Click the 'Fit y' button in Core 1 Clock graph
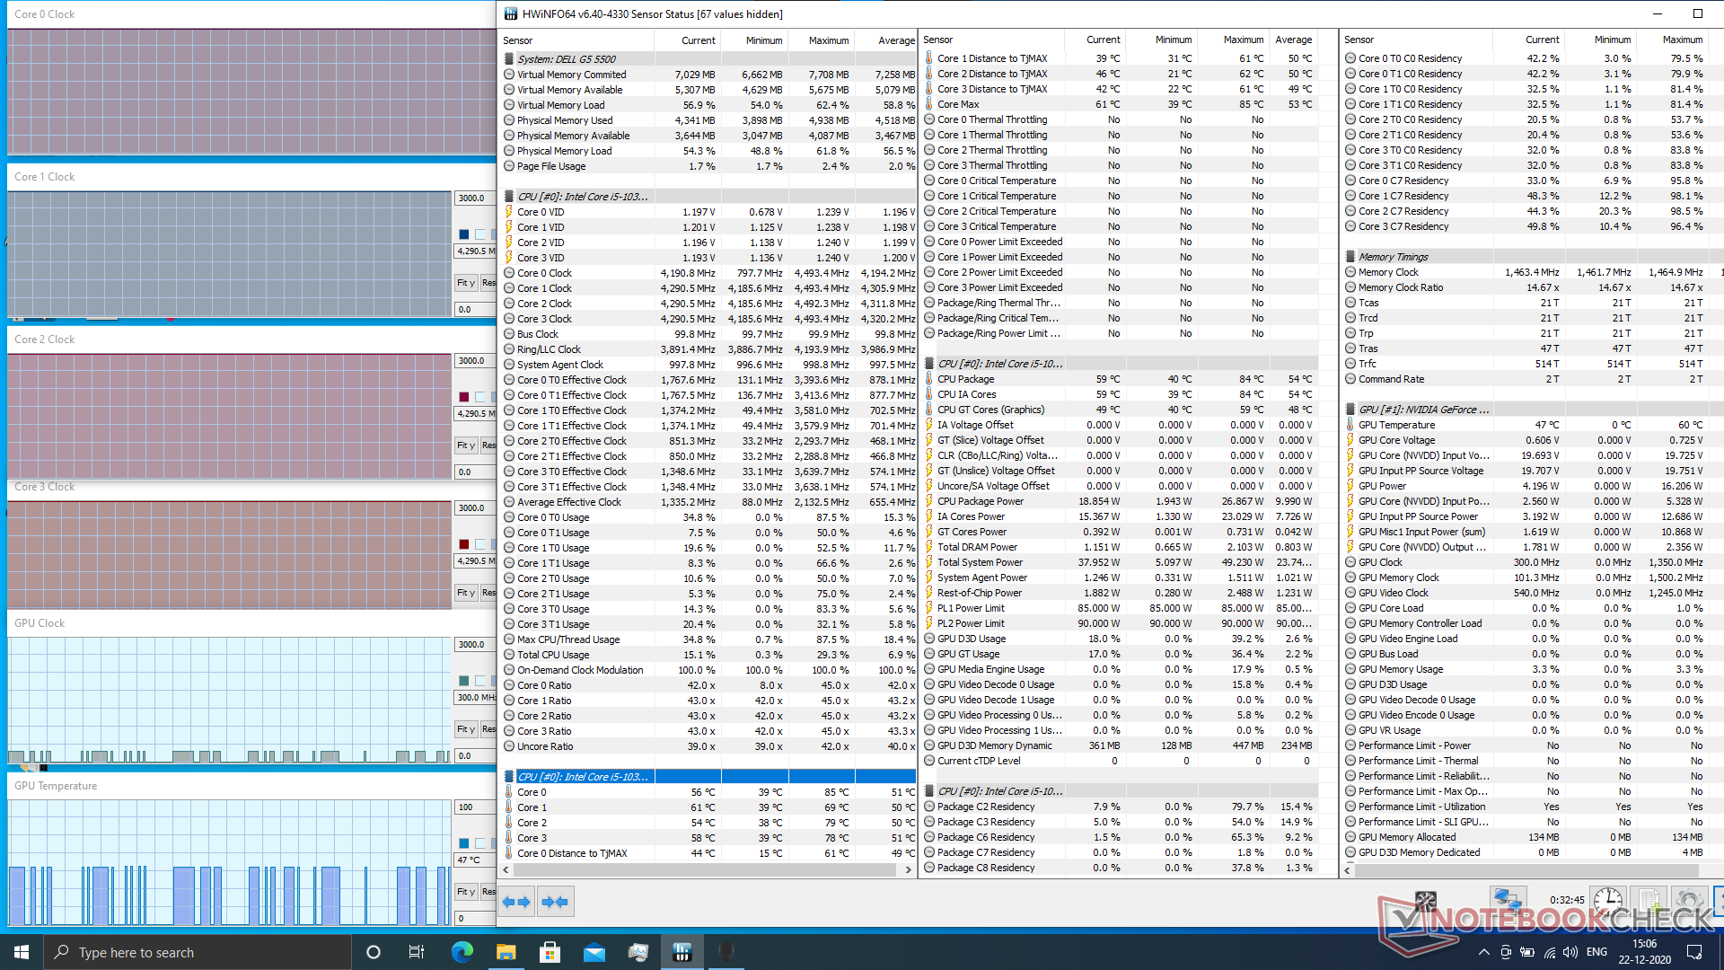 tap(465, 283)
